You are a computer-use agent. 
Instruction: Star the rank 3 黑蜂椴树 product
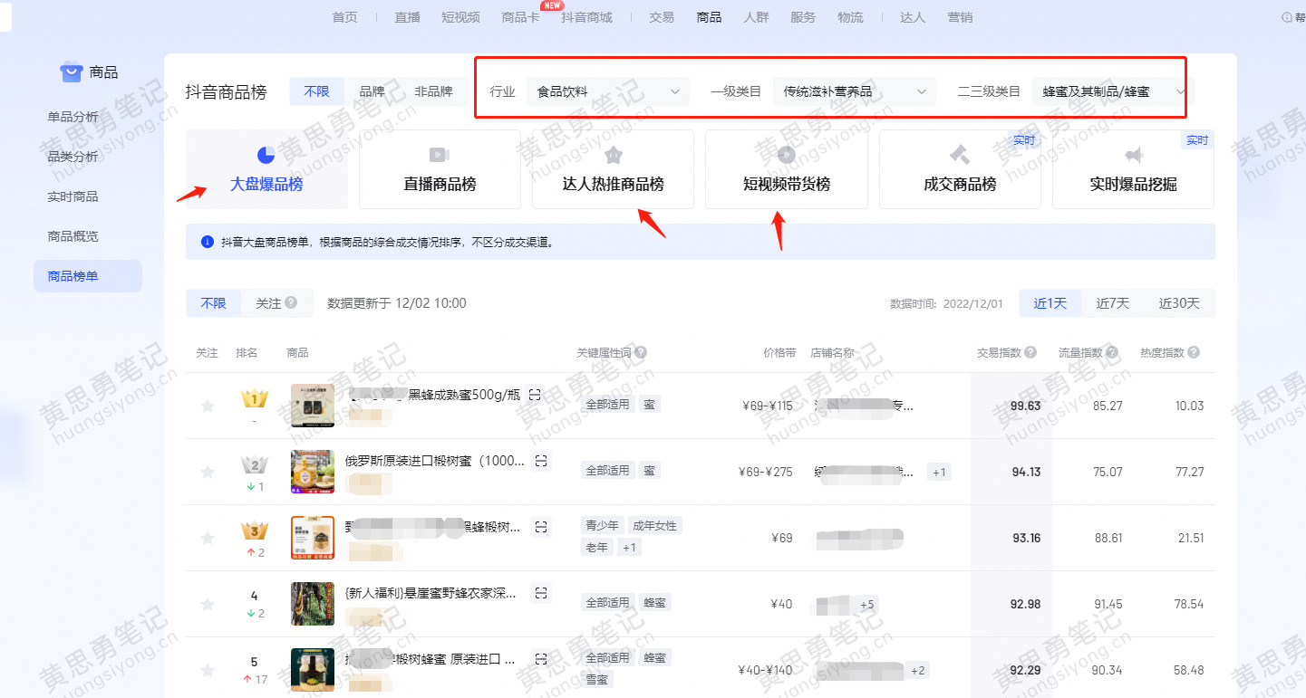click(x=208, y=539)
